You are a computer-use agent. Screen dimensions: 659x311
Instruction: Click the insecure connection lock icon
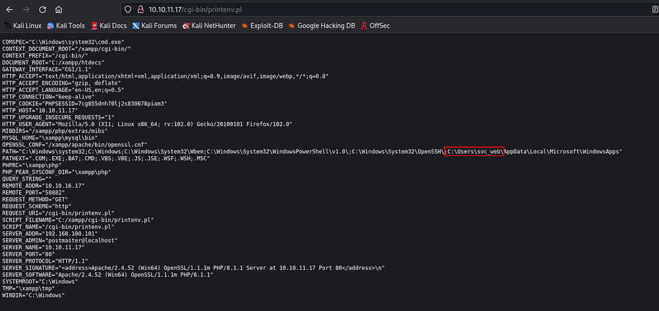[x=140, y=9]
